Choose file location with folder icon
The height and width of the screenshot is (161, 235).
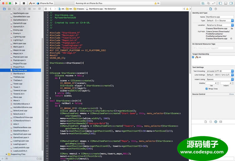232,29
